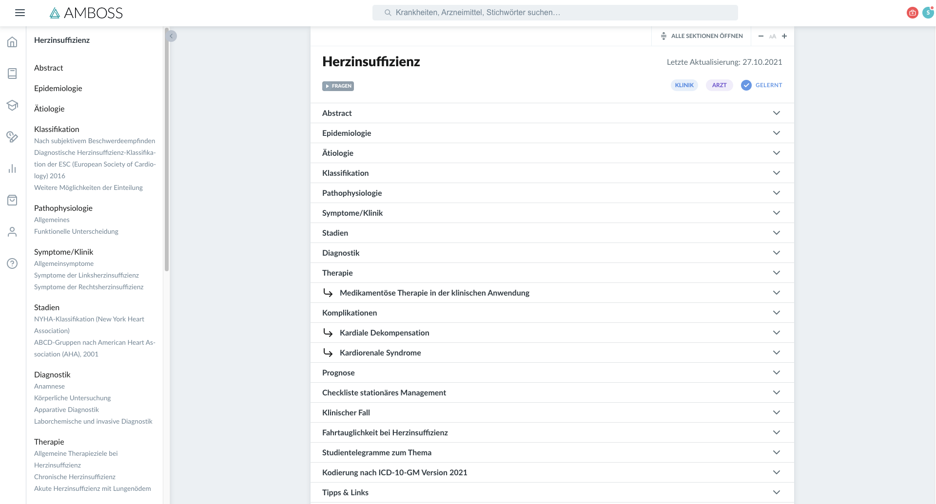Open the hamburger menu
This screenshot has height=504, width=936.
pos(20,13)
